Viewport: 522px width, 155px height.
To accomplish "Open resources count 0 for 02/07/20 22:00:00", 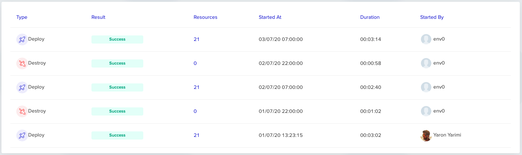I will [195, 63].
